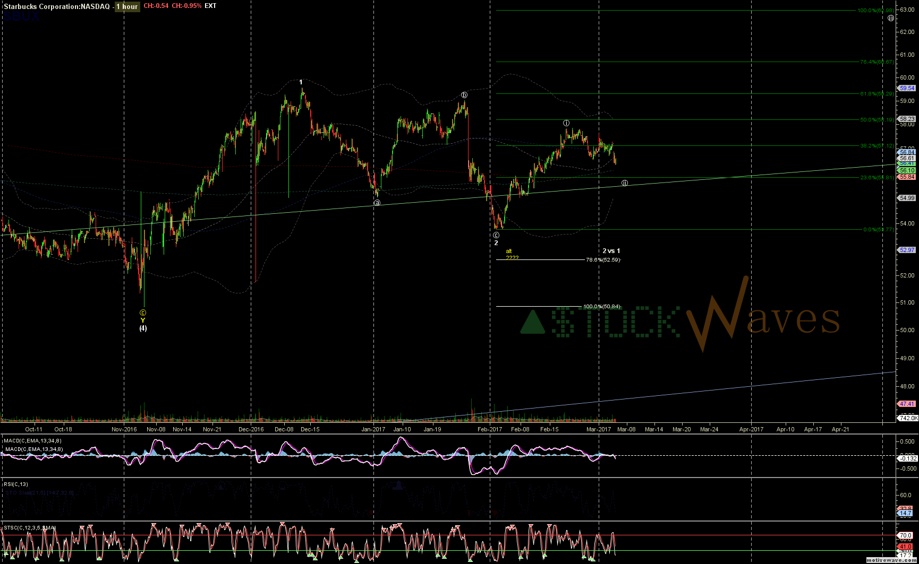The width and height of the screenshot is (919, 564).
Task: Click the 78.6%(52.59) retracement label
Action: pyautogui.click(x=603, y=260)
